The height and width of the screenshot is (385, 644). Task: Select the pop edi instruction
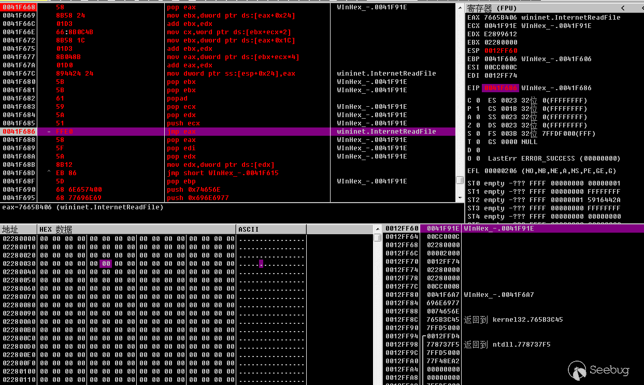181,148
